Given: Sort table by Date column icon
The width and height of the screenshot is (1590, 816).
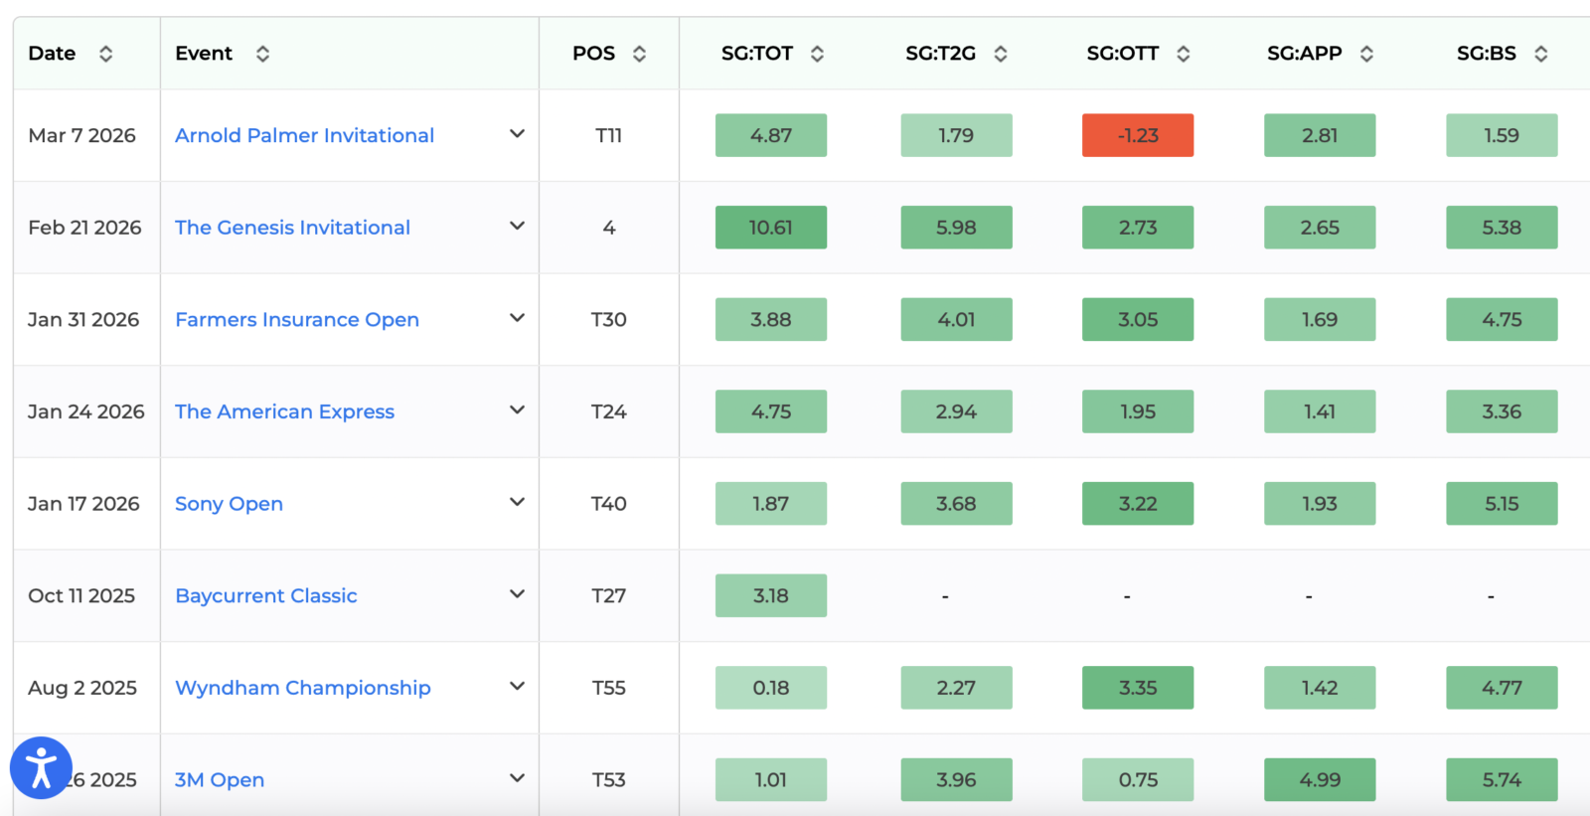Looking at the screenshot, I should [105, 54].
